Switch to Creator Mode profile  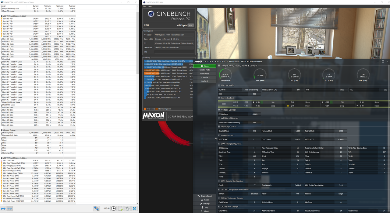(204, 70)
